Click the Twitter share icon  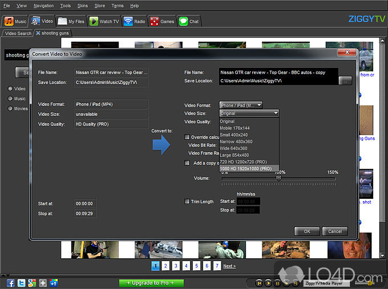pos(22,283)
